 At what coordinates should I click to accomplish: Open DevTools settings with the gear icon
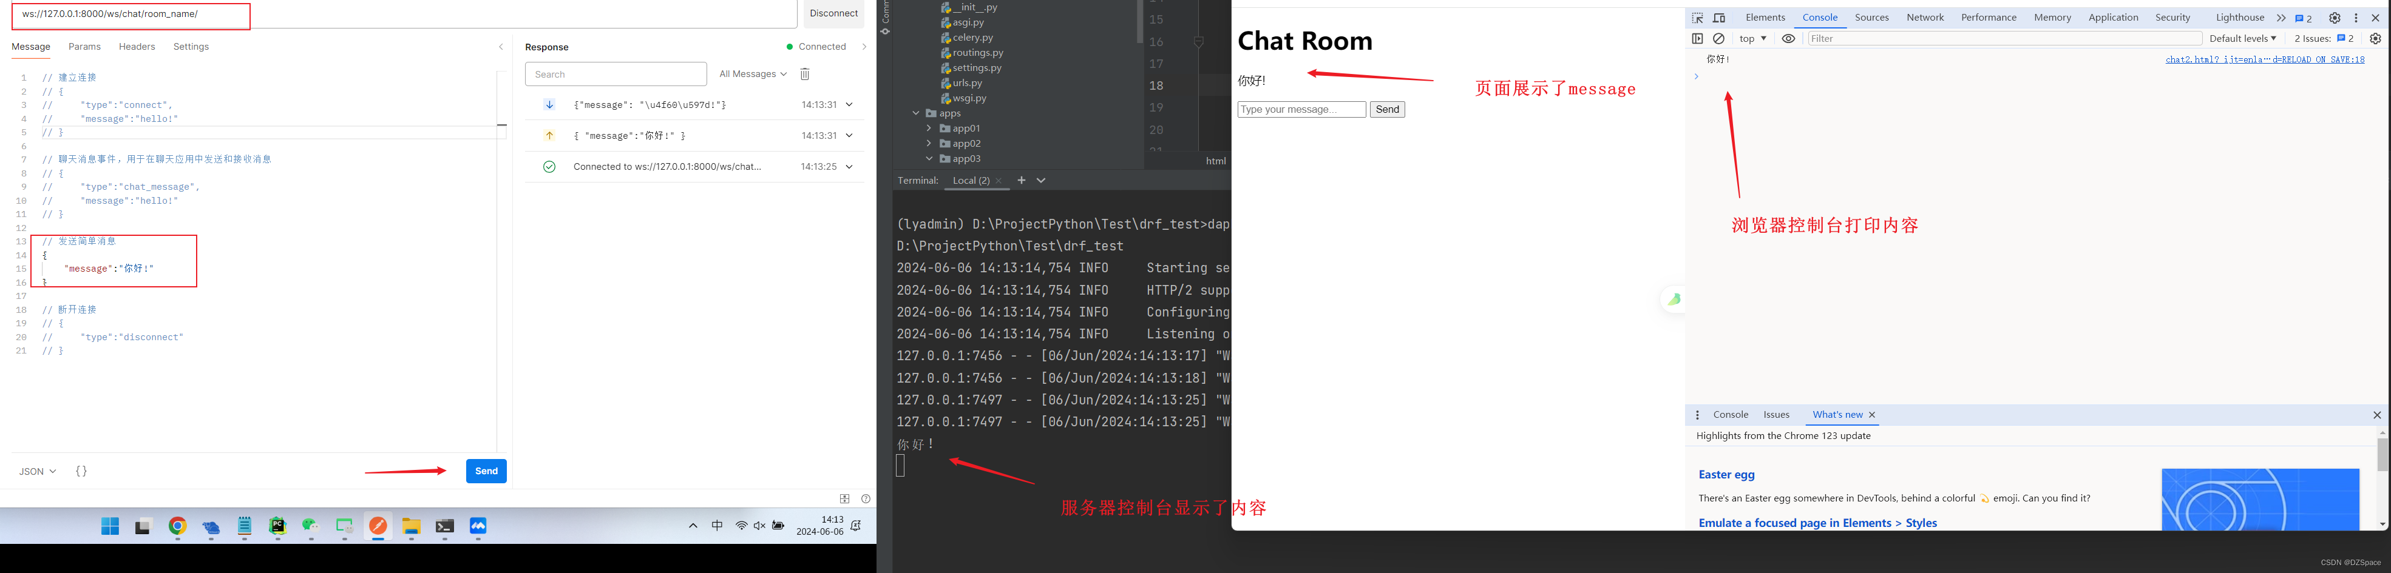pyautogui.click(x=2335, y=17)
